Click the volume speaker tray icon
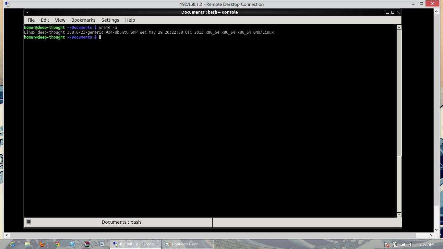 pos(410,244)
